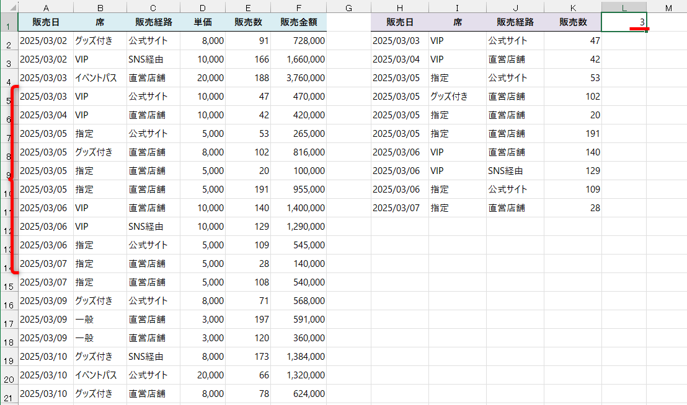Select cell with amount 591,000
Screen dimensions: 687x405
299,320
